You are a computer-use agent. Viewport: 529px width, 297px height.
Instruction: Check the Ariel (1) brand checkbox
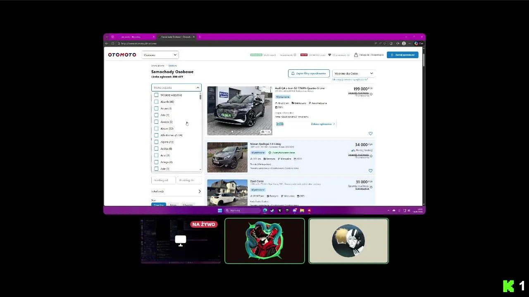coord(156,155)
